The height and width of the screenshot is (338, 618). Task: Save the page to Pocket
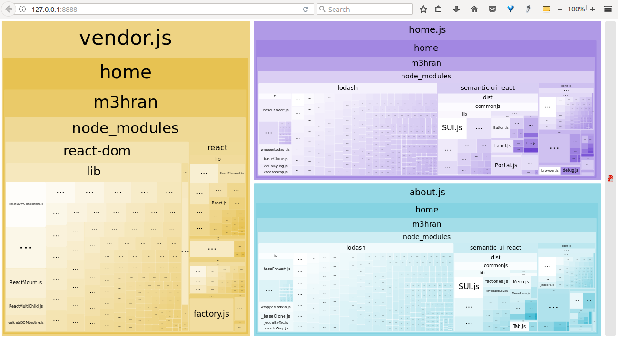pos(492,9)
